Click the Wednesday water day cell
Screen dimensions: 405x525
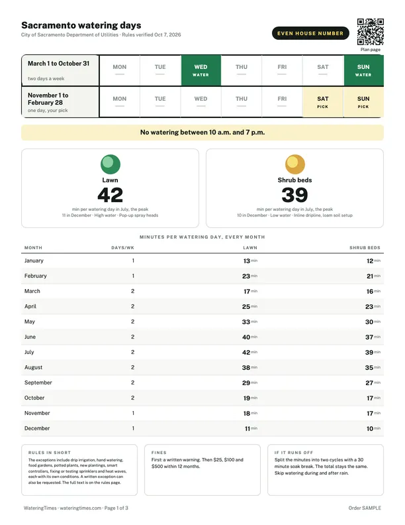tap(201, 70)
